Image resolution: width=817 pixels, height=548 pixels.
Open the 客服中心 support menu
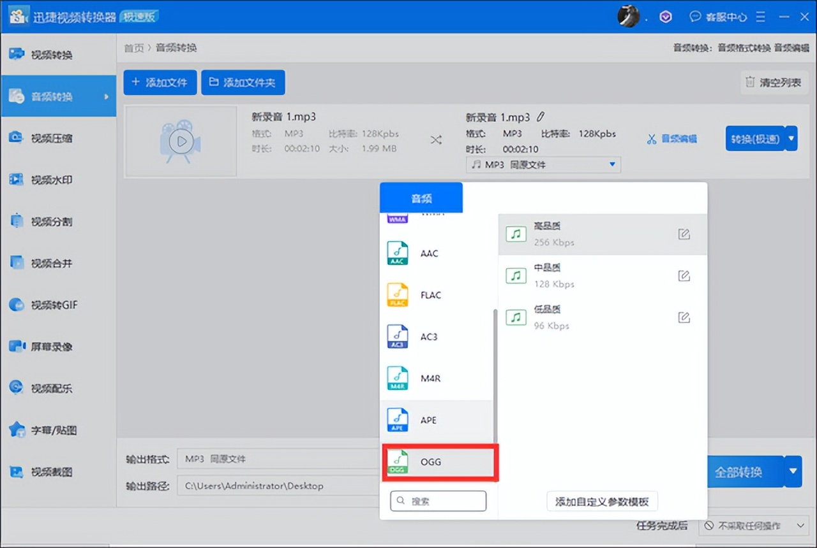722,17
